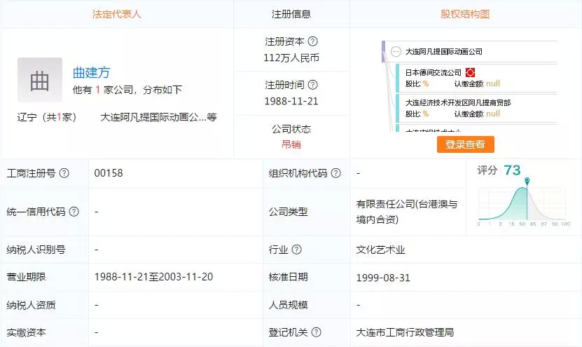
Task: Click company type 有限责任公司(台港澳与境内合资)
Action: (x=407, y=212)
